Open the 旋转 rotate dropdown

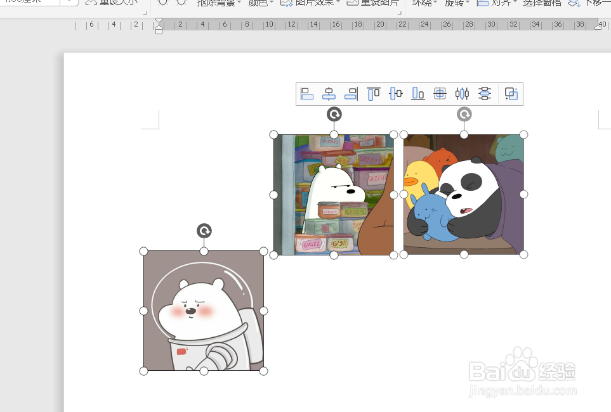(x=457, y=3)
